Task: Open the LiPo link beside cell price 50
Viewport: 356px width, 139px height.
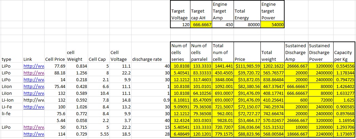Action: (33, 128)
